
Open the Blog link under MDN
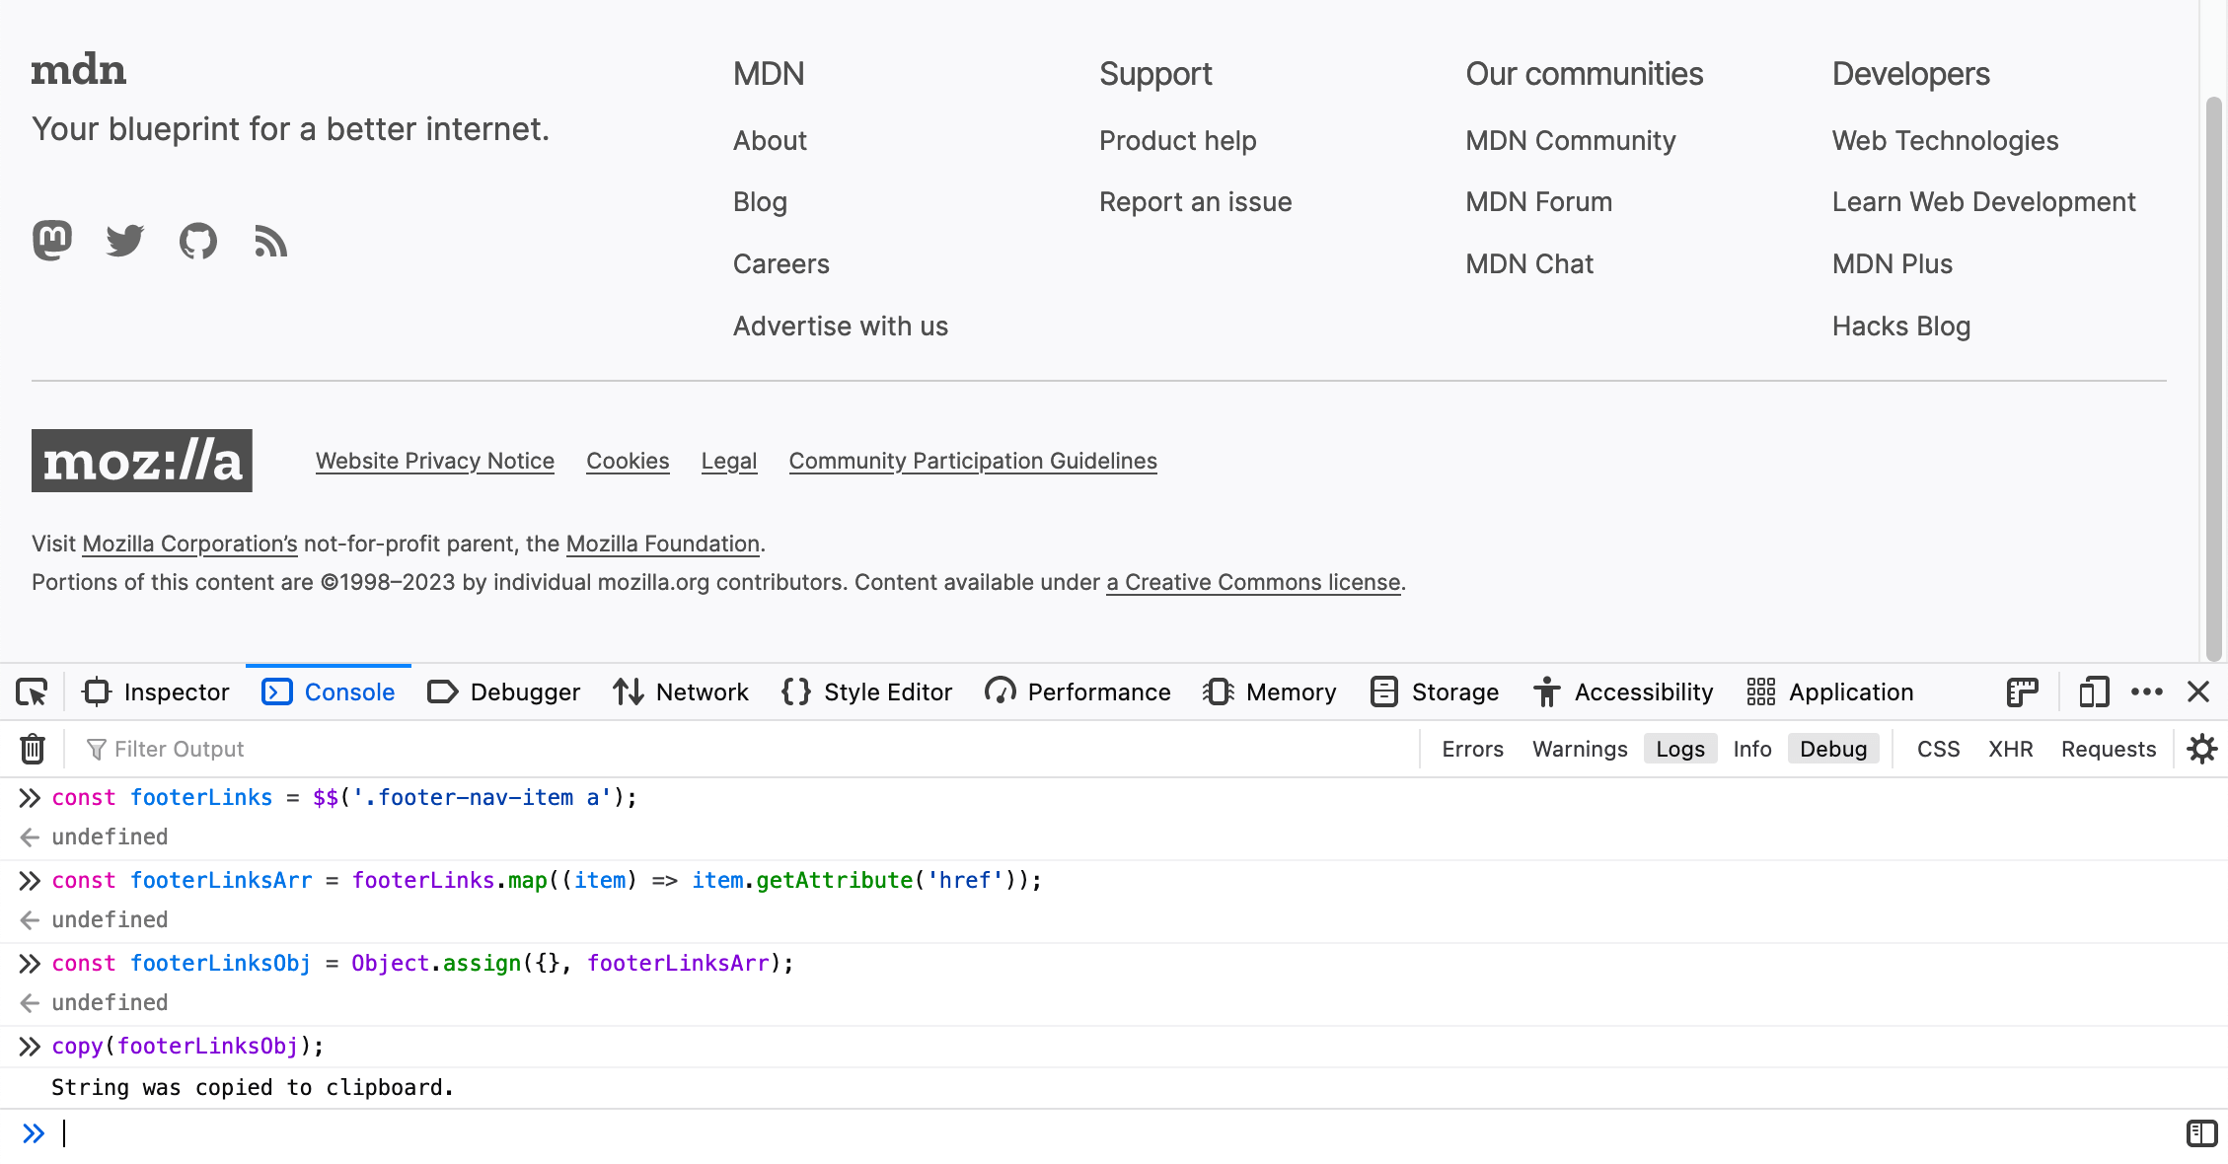[x=760, y=202]
